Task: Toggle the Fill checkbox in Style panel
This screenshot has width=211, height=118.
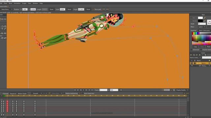Action: [191, 18]
